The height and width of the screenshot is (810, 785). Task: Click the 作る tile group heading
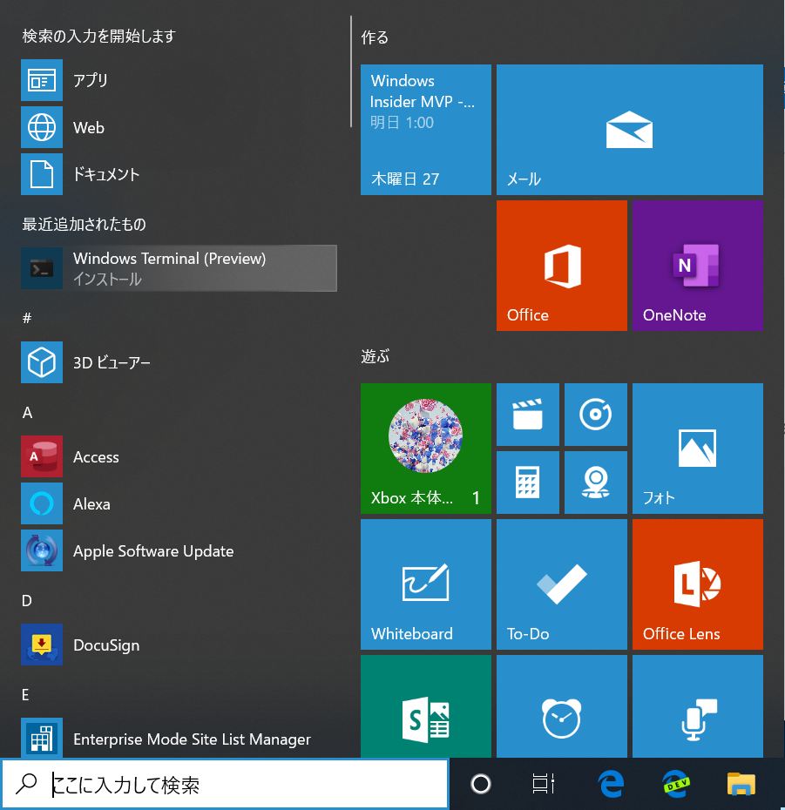[375, 37]
